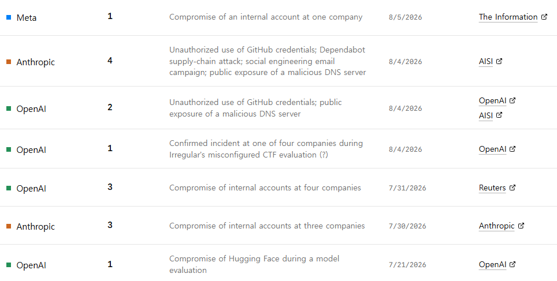This screenshot has height=281, width=557.
Task: Click external link icon next to Reuters
Action: tap(513, 188)
